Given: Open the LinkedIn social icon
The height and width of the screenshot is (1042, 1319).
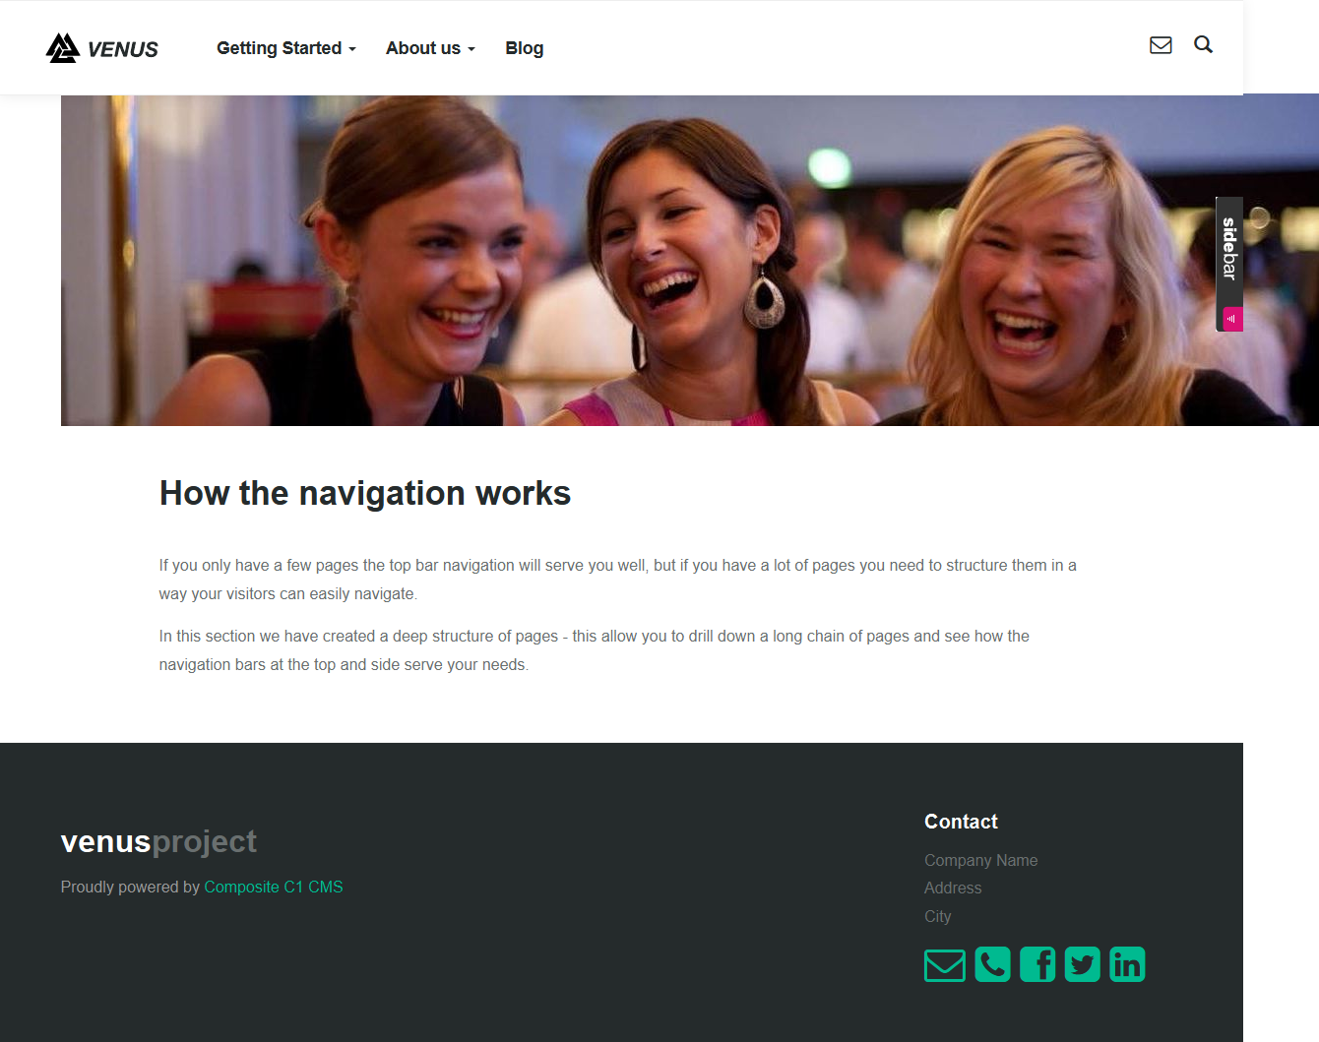Looking at the screenshot, I should click(1127, 964).
